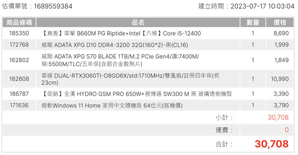Open ADATA XPG S70 BLADE 1TB item
Image resolution: width=298 pixels, height=155 pixels.
coord(120,60)
